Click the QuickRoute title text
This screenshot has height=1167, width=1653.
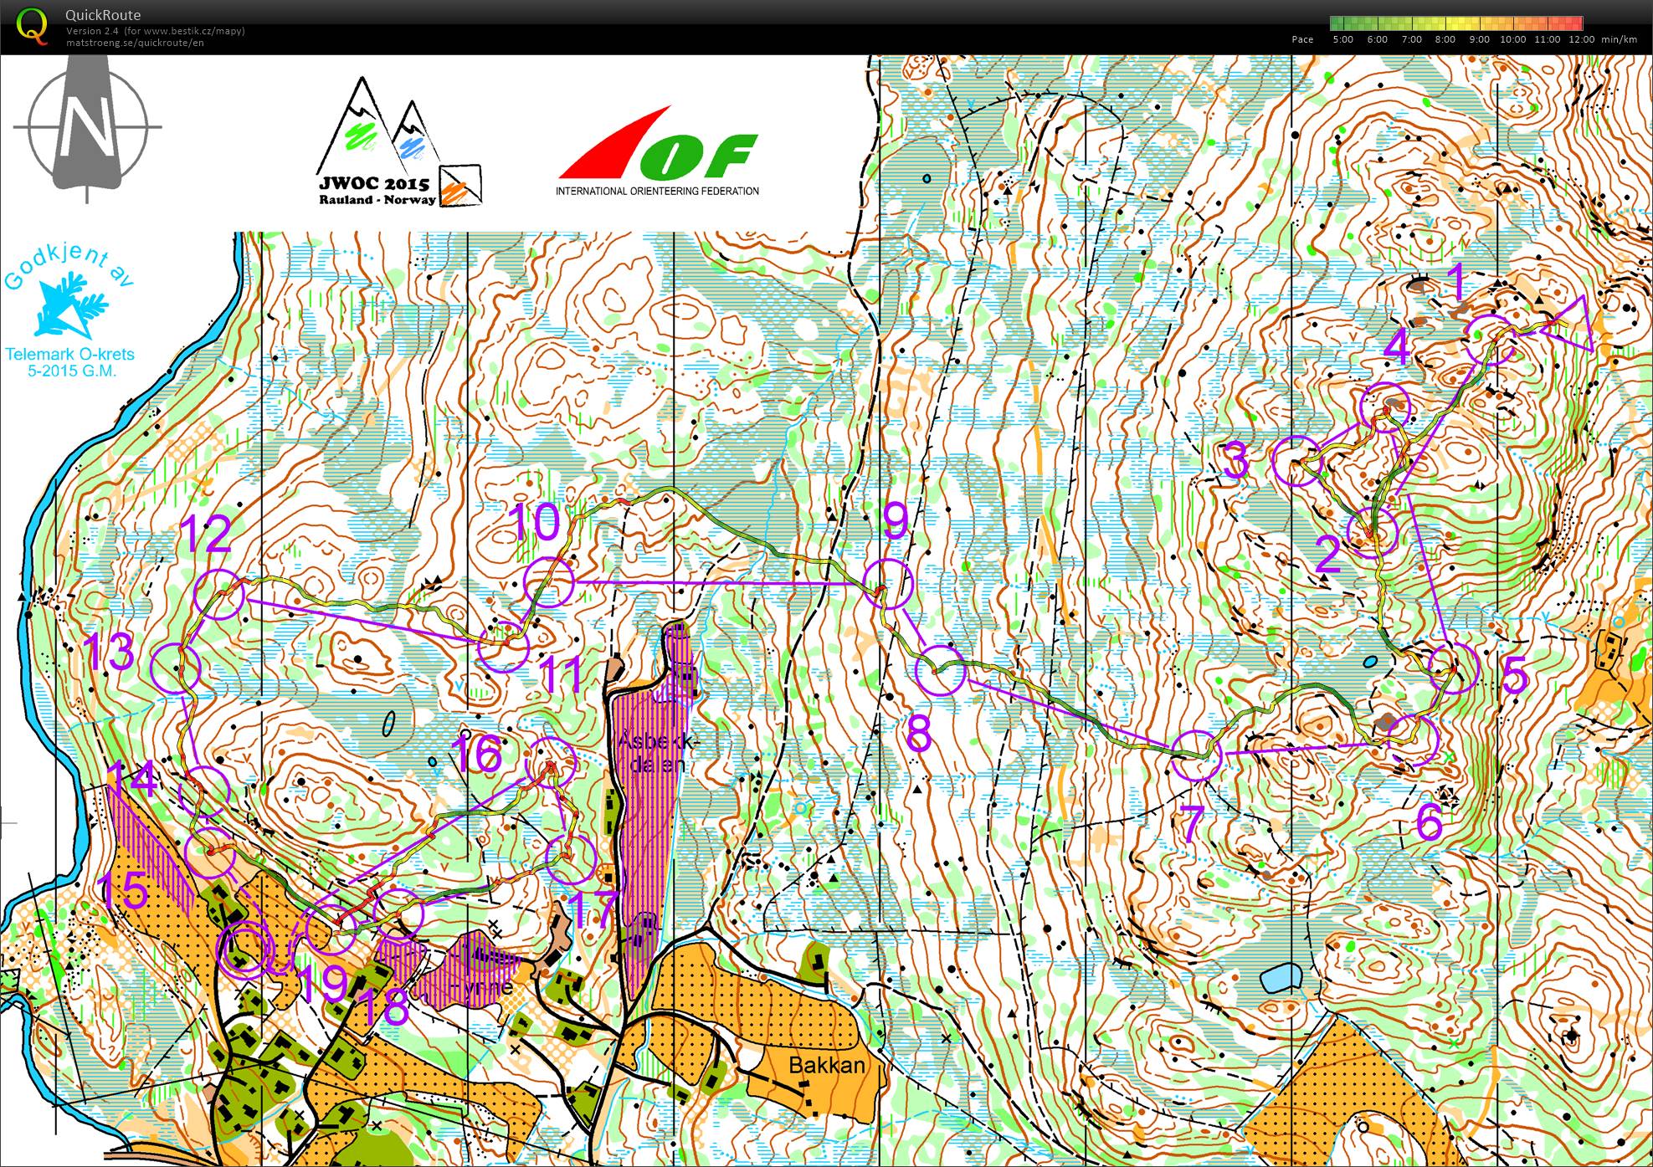[103, 15]
